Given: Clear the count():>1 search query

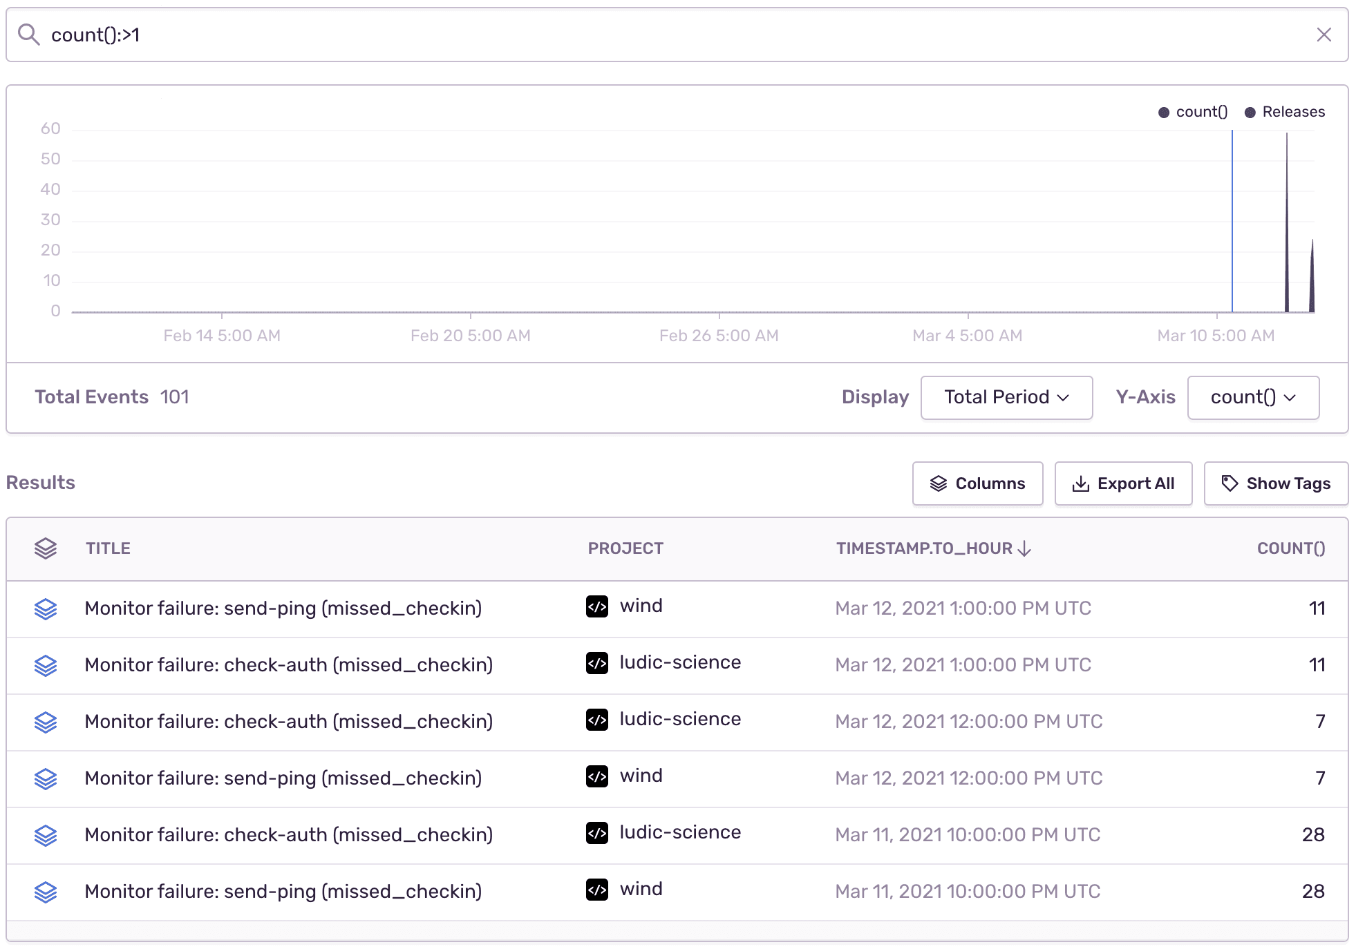Looking at the screenshot, I should pos(1324,35).
